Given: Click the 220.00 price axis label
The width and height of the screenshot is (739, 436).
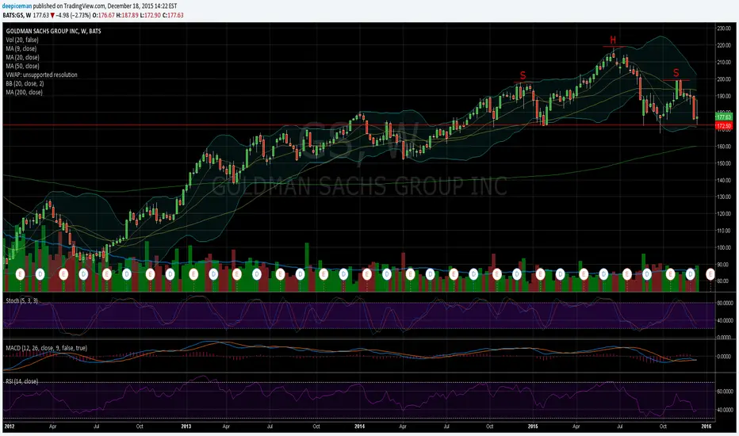Looking at the screenshot, I should click(723, 46).
